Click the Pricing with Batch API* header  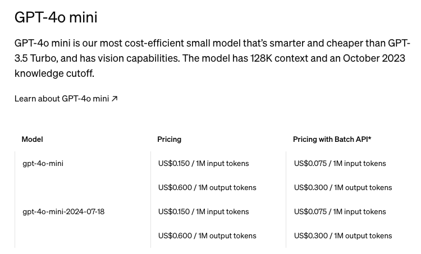[332, 139]
